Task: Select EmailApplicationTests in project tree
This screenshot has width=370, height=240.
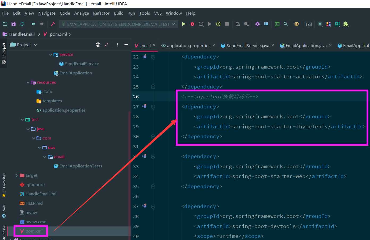Action: 81,166
